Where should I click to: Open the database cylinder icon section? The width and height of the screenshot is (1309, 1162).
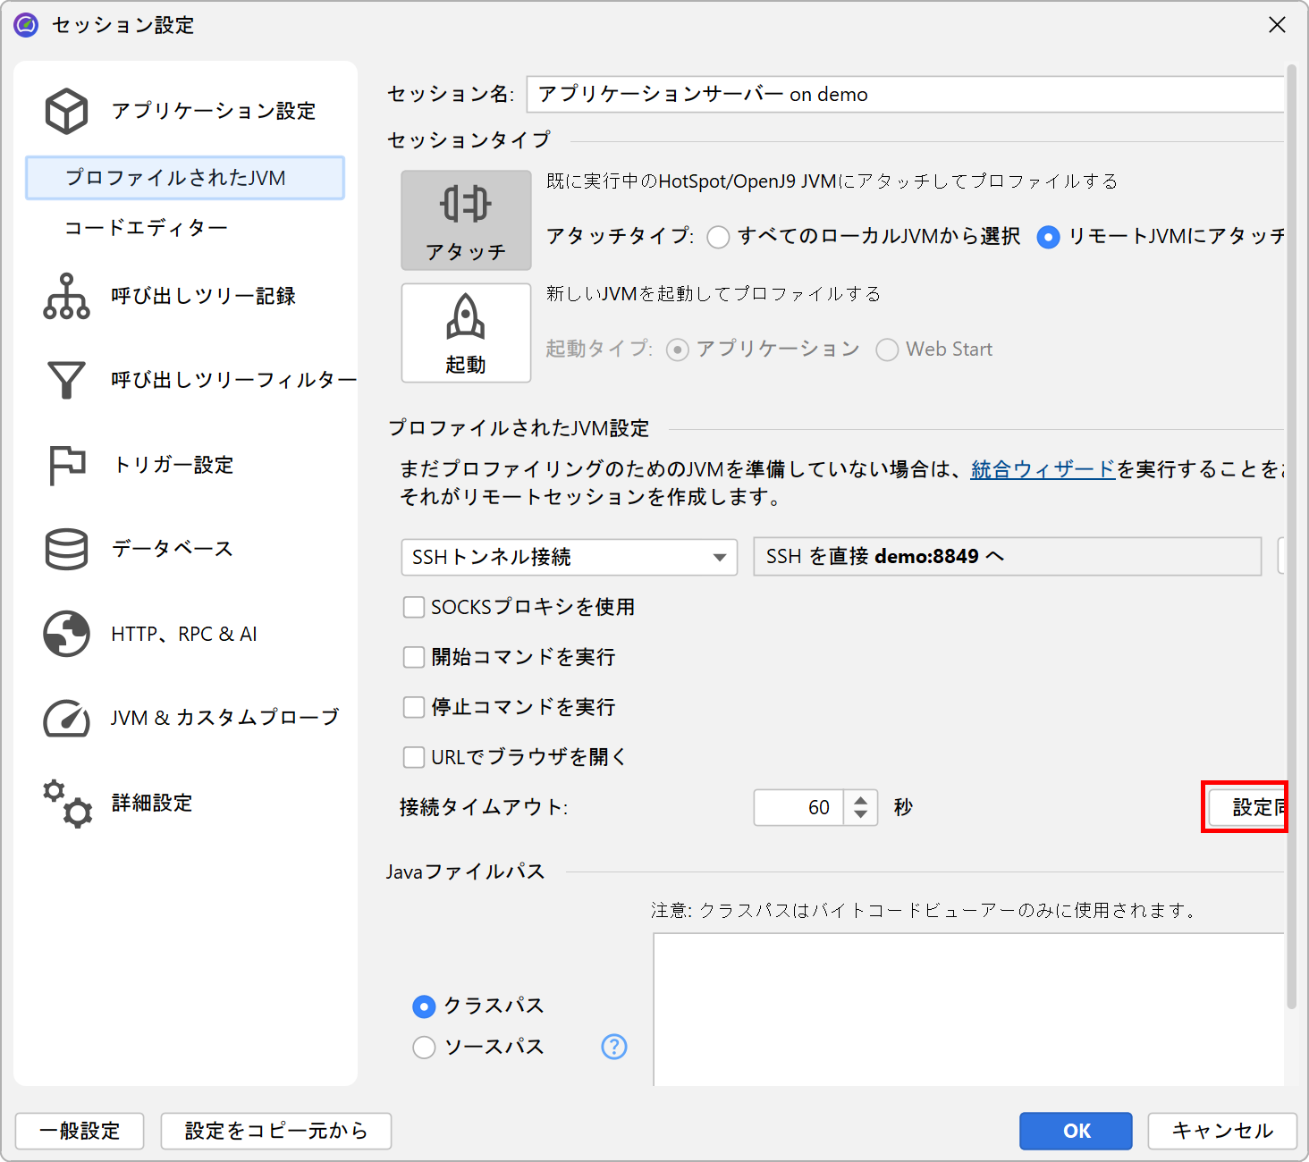[66, 549]
